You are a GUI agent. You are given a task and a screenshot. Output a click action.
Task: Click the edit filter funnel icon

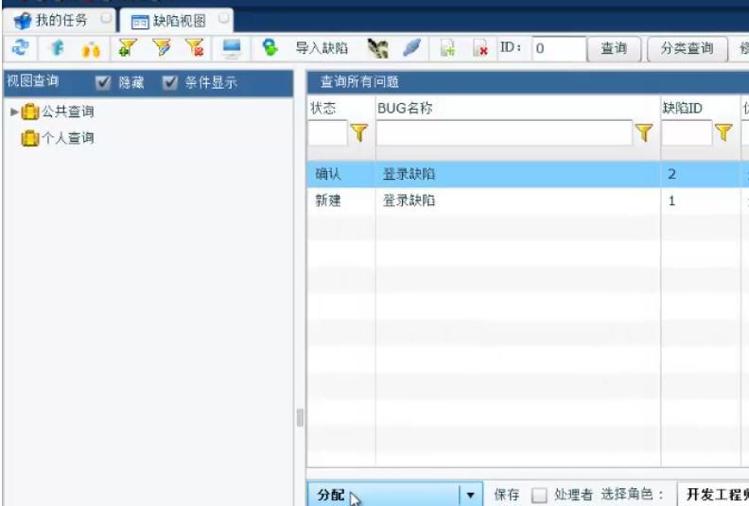coord(162,48)
